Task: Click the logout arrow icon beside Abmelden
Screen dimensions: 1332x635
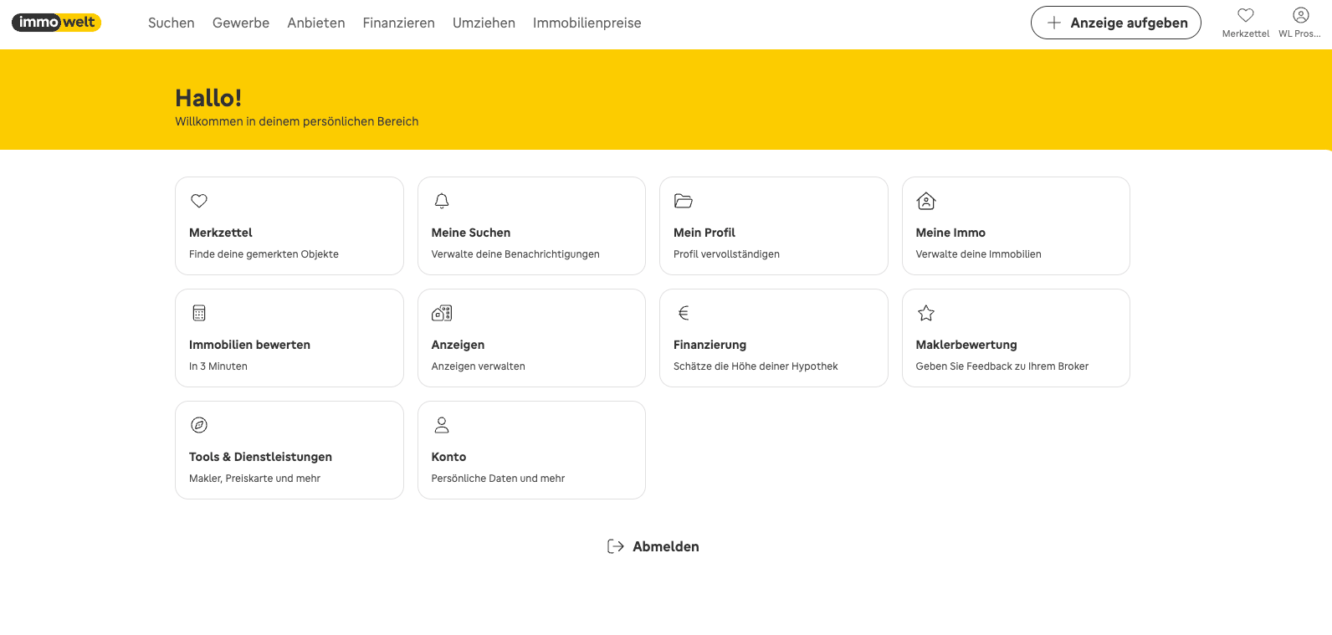Action: coord(616,546)
